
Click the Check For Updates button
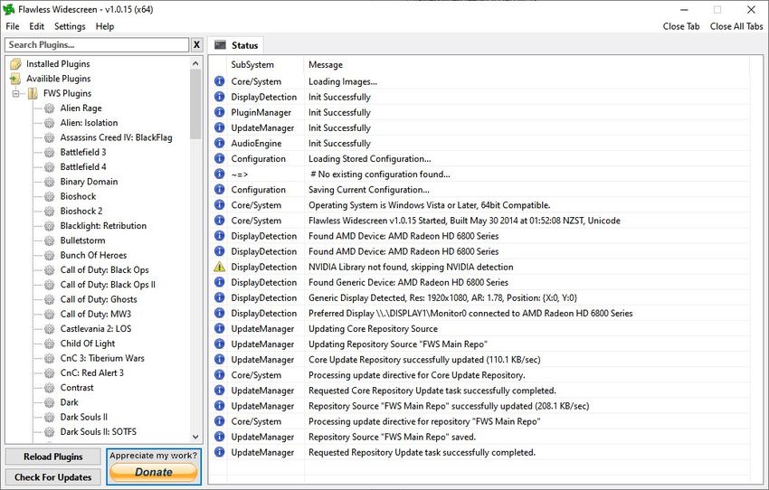pyautogui.click(x=53, y=477)
